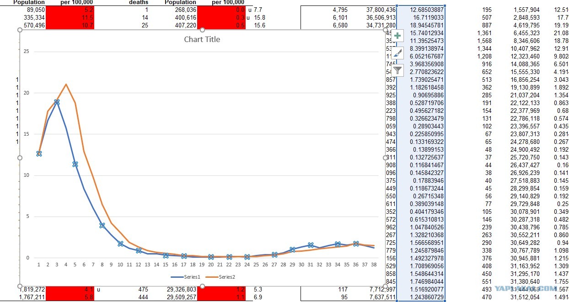Image resolution: width=569 pixels, height=302 pixels.
Task: Select red cell showing 11.5
Action: tap(70, 17)
